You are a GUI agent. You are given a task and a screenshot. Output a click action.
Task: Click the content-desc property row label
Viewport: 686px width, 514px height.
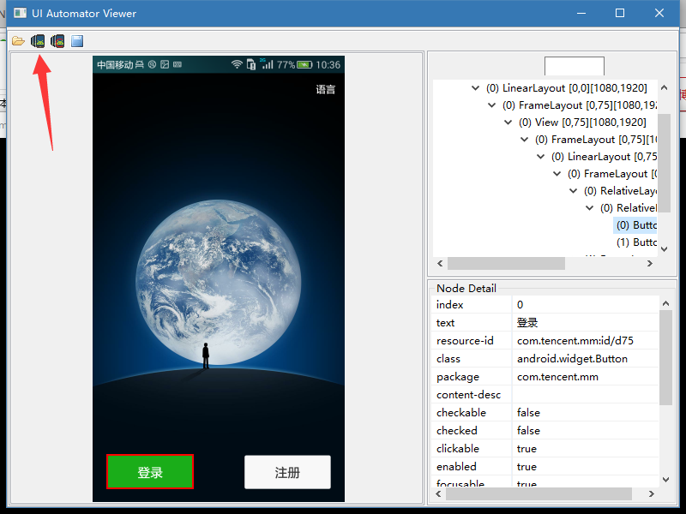468,395
